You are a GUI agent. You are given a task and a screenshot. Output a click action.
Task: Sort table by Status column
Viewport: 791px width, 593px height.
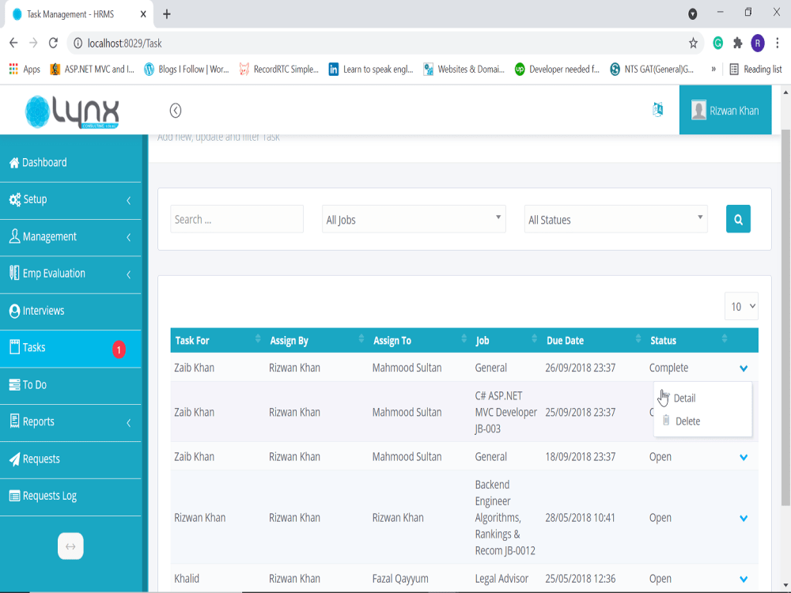[689, 340]
